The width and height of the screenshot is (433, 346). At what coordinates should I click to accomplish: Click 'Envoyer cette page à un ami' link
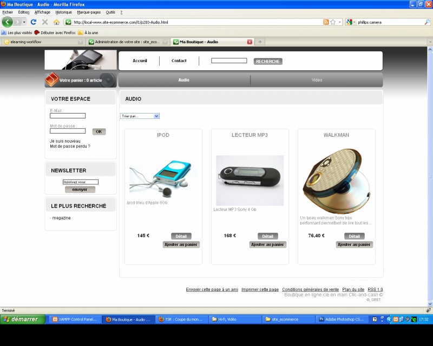[x=212, y=289]
